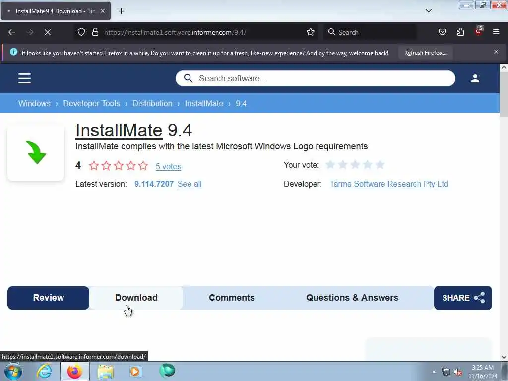Click See all versions link
508x381 pixels.
point(190,184)
